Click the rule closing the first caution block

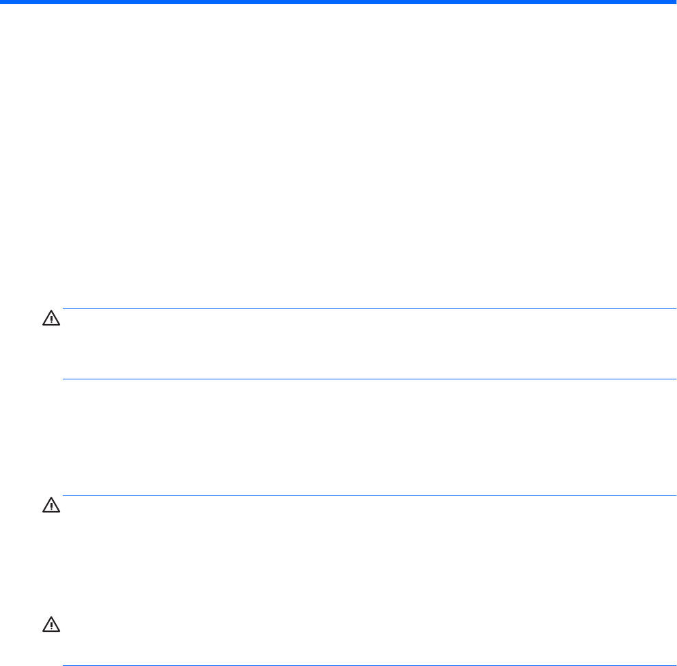point(369,379)
